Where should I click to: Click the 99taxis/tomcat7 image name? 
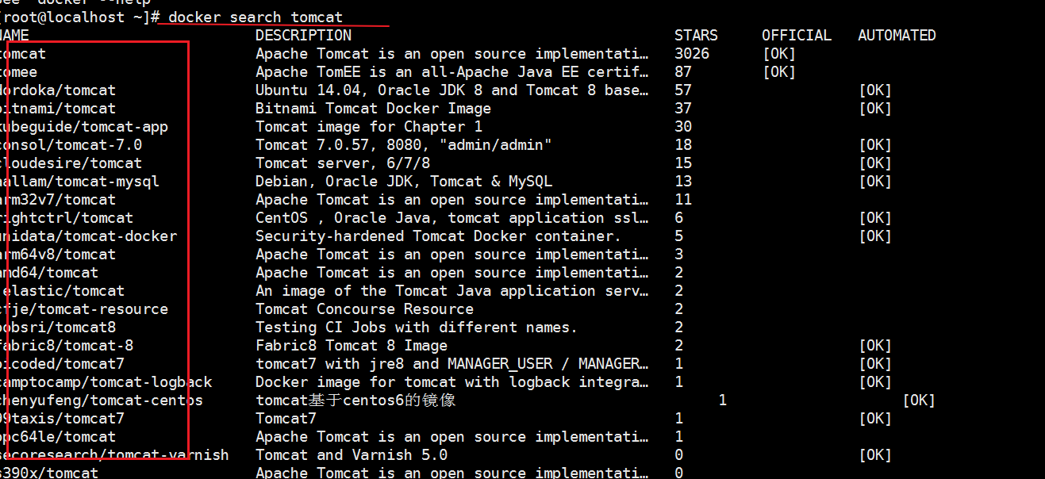coord(62,419)
